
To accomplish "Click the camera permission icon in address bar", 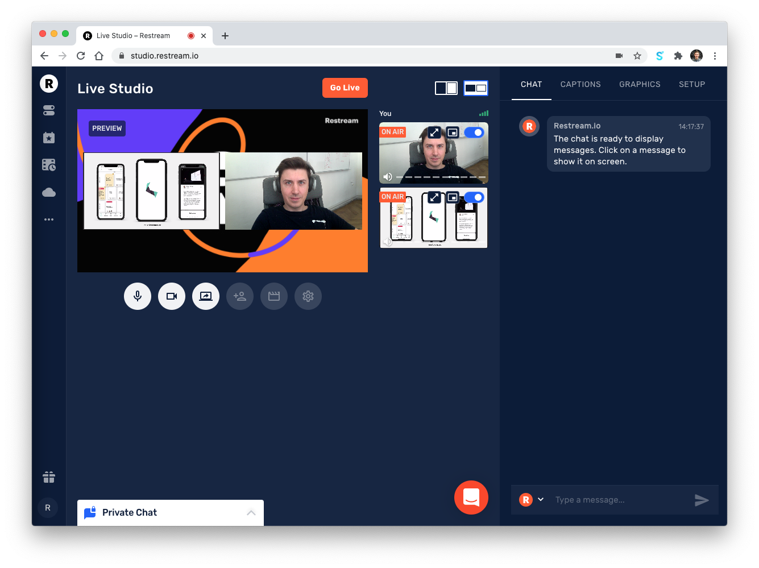I will pyautogui.click(x=619, y=56).
